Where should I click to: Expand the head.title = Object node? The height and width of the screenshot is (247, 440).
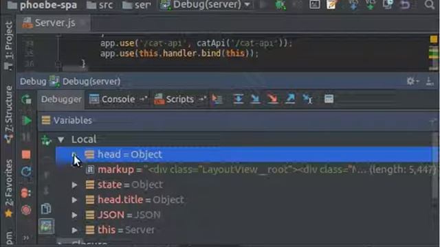74,200
